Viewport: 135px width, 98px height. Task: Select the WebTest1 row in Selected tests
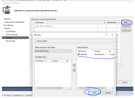point(95,54)
